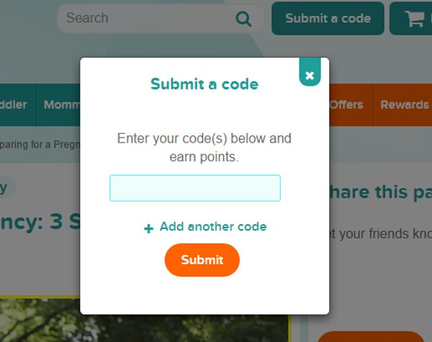Click the pregnancy article title heading
The height and width of the screenshot is (342, 432).
coord(40,222)
